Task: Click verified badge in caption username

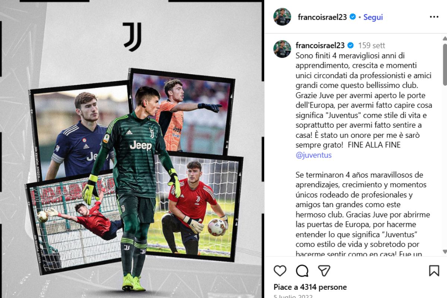Action: [350, 45]
